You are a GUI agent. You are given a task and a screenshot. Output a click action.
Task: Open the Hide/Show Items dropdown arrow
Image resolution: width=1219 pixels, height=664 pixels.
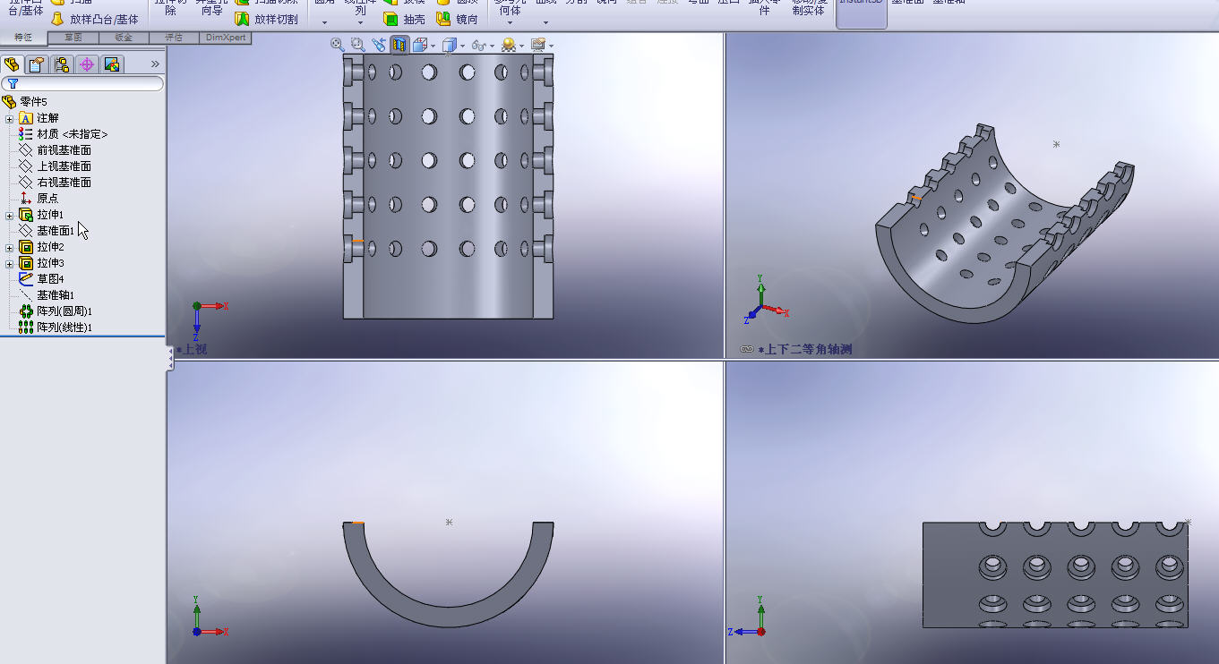(493, 46)
